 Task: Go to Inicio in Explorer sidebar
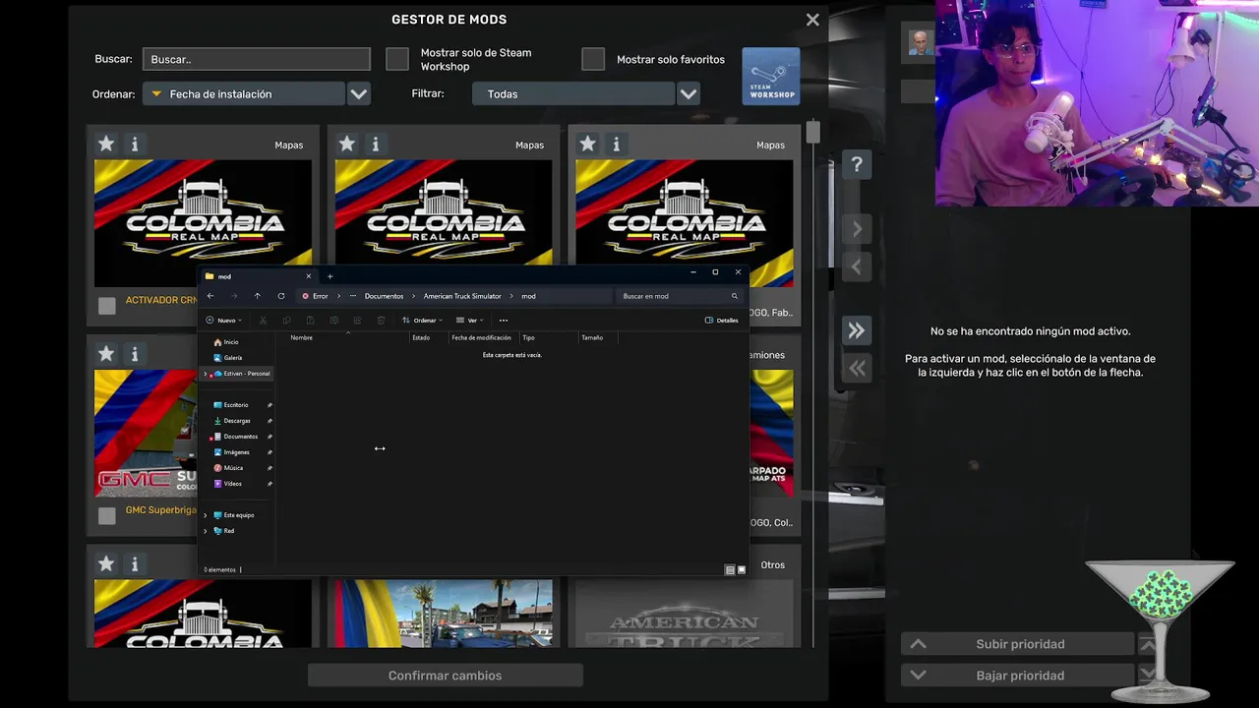tap(231, 342)
